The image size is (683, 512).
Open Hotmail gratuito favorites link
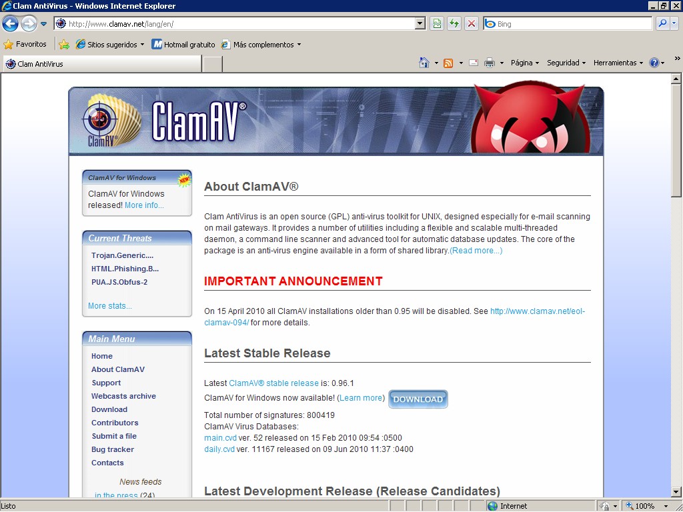[183, 45]
